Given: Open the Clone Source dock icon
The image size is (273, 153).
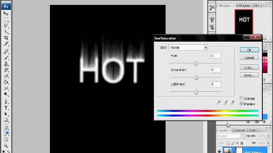Looking at the screenshot, I should click(x=212, y=27).
